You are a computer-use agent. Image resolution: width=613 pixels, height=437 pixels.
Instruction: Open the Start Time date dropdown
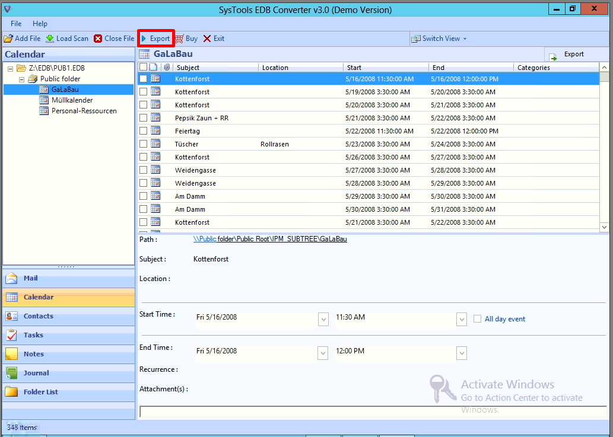pyautogui.click(x=323, y=320)
